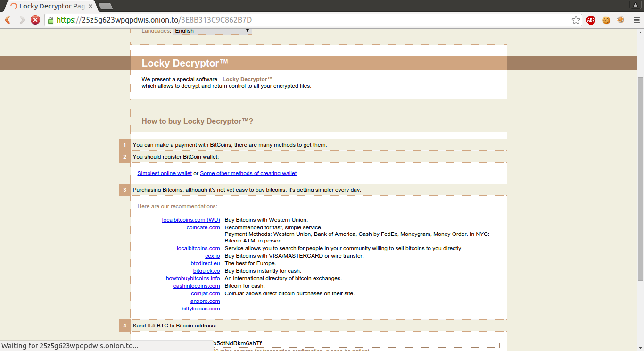Open the cookie extension icon

pyautogui.click(x=606, y=20)
